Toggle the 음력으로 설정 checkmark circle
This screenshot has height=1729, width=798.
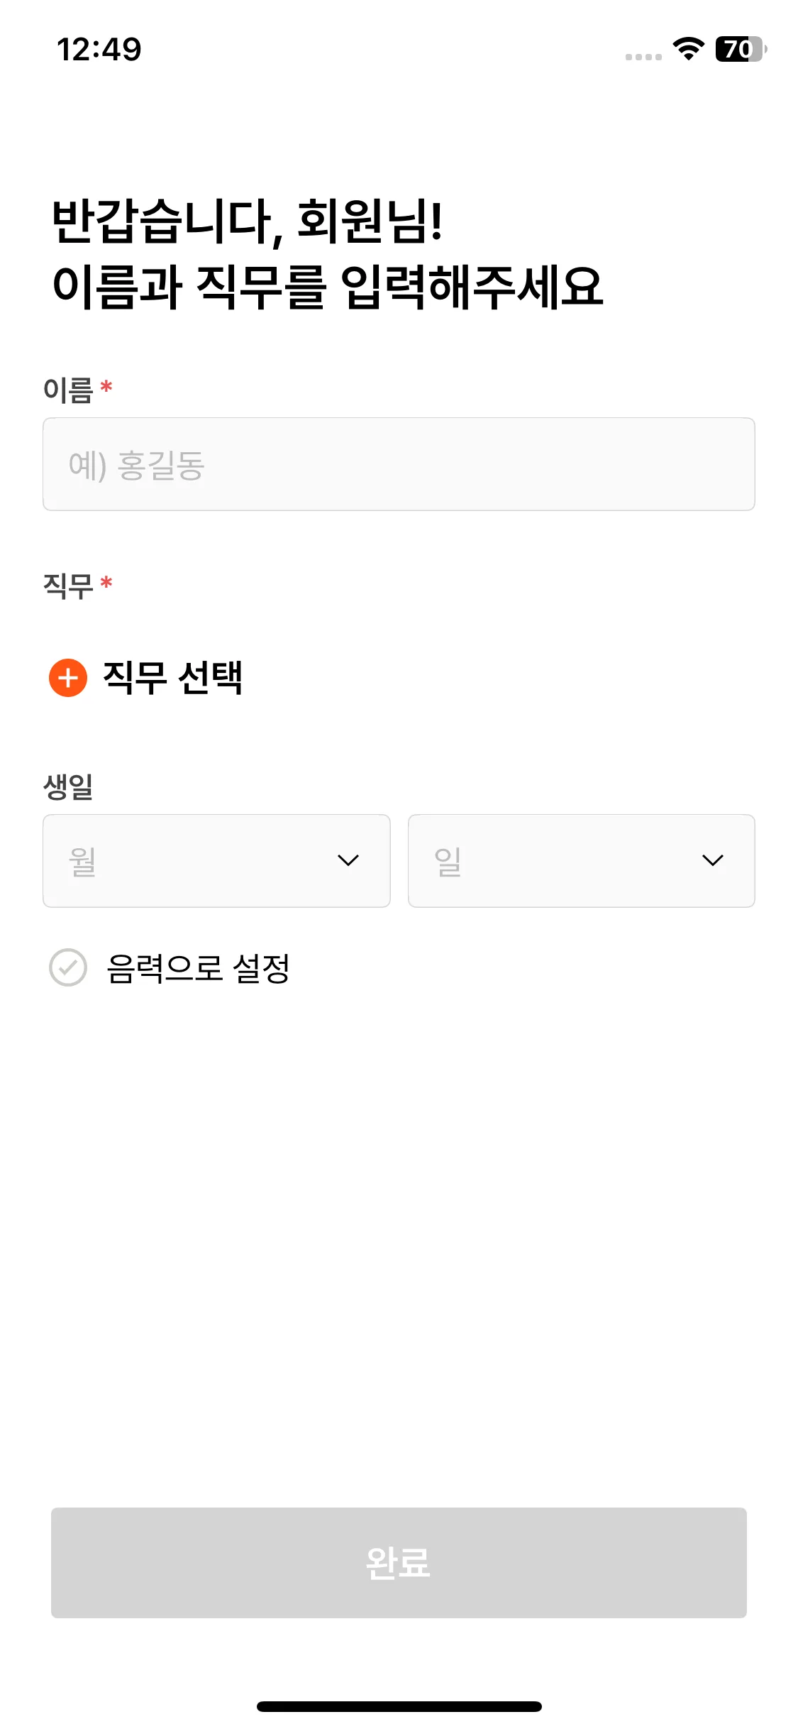68,967
